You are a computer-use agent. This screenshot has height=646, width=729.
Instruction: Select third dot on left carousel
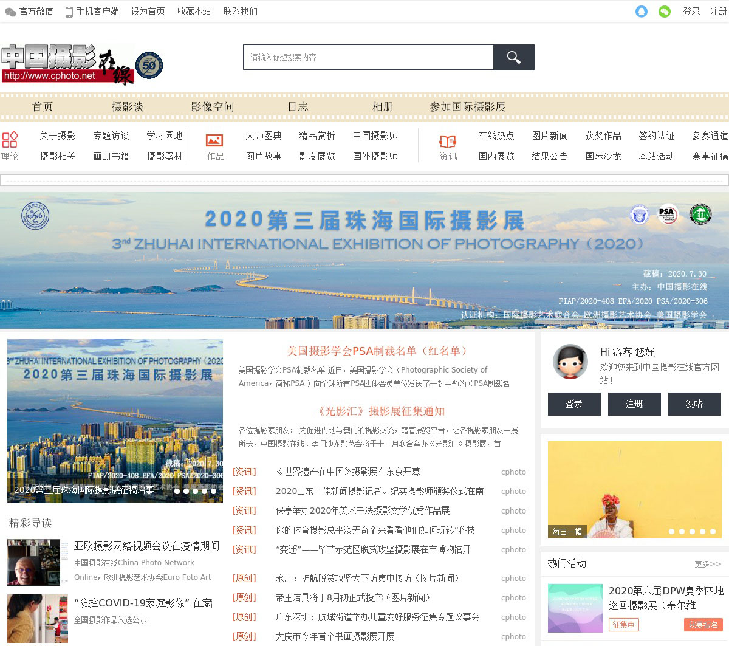pyautogui.click(x=195, y=491)
